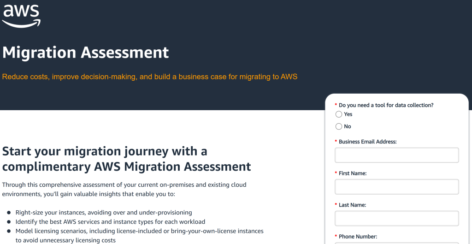Click the AWS logo
Screen dimensions: 472x244
click(21, 16)
